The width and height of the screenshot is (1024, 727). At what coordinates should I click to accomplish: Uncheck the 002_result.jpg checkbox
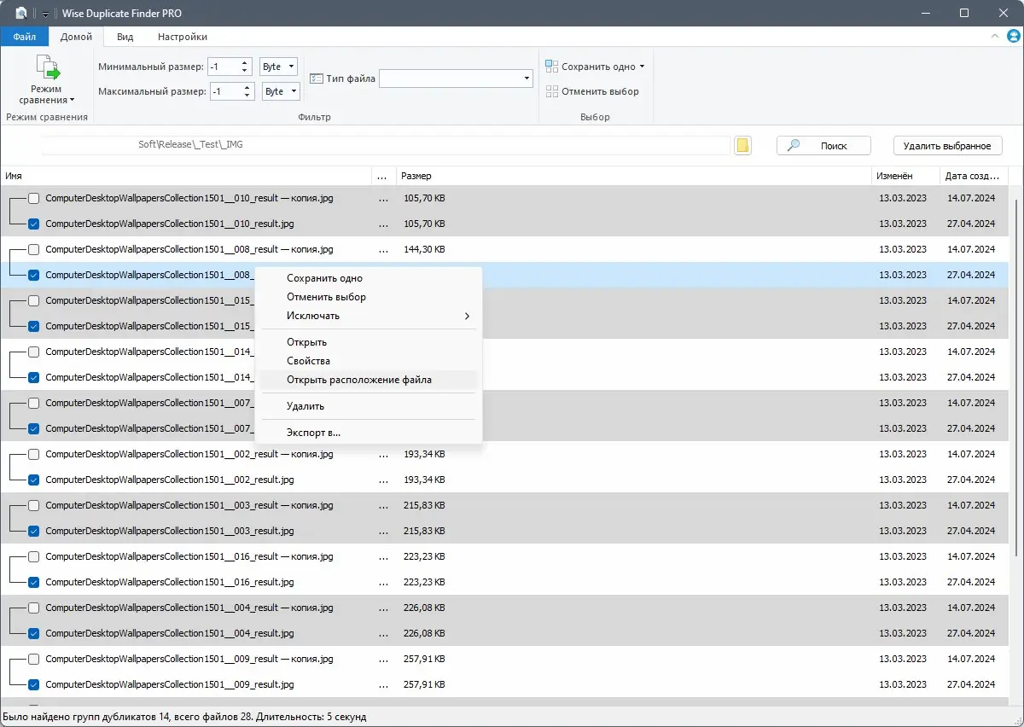click(x=33, y=480)
